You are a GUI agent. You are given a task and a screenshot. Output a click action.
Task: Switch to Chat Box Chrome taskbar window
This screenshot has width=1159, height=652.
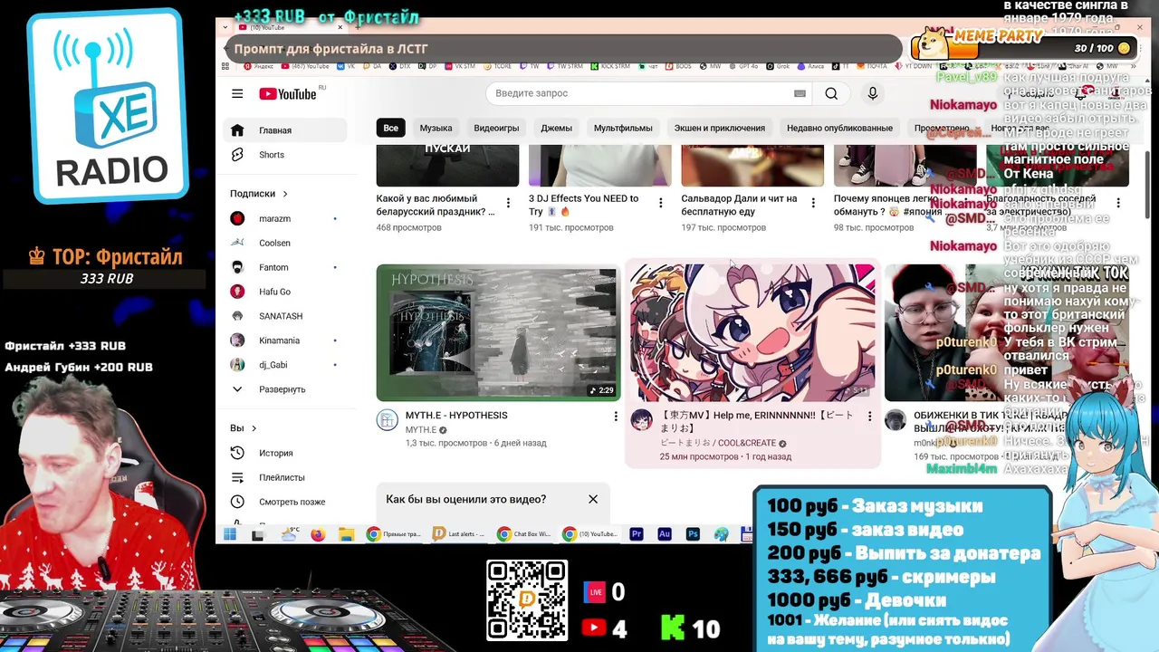point(523,534)
